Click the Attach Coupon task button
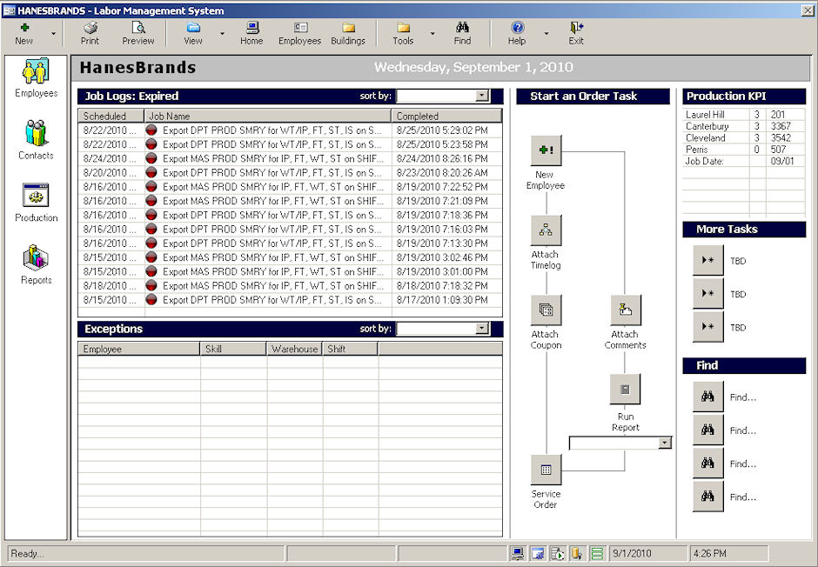This screenshot has height=567, width=818. point(546,310)
